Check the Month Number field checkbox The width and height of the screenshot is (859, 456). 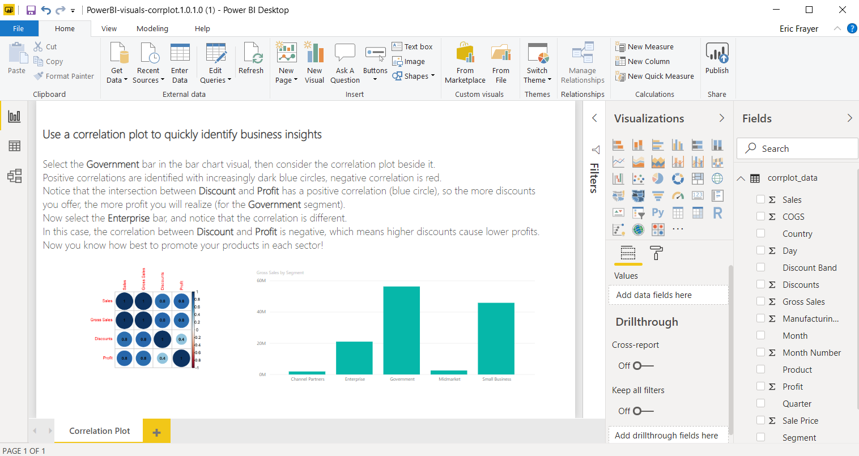click(x=761, y=352)
